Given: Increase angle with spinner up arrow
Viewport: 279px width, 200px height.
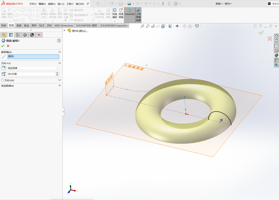Looking at the screenshot, I should (57, 73).
